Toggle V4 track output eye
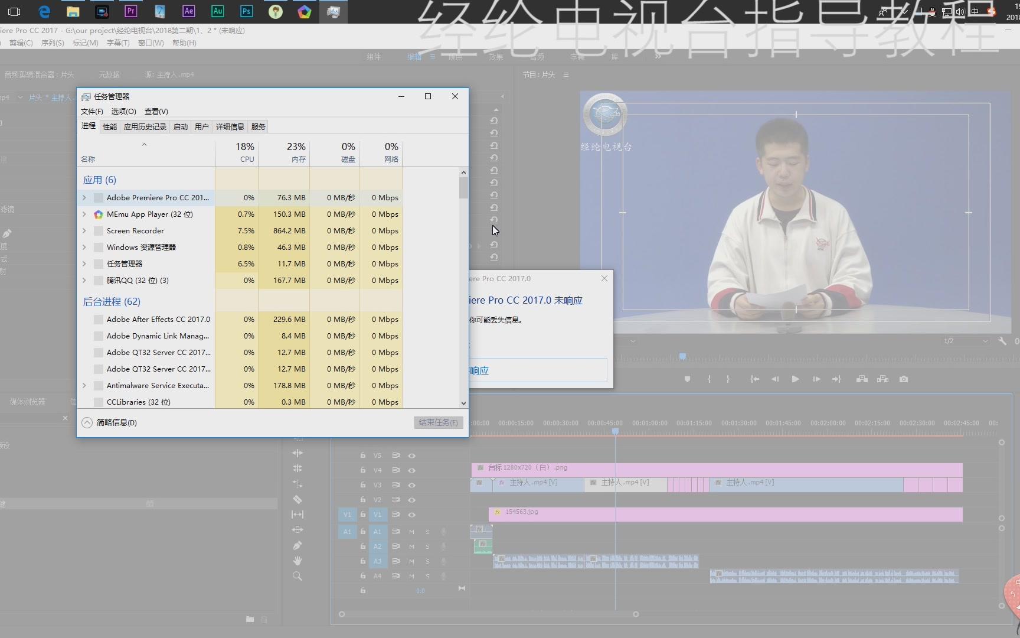 pyautogui.click(x=412, y=470)
